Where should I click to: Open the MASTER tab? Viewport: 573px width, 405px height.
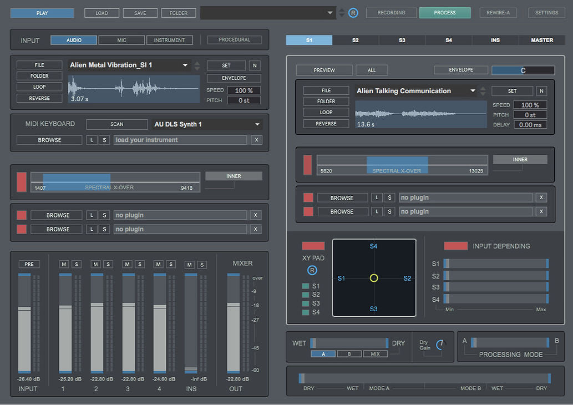541,40
